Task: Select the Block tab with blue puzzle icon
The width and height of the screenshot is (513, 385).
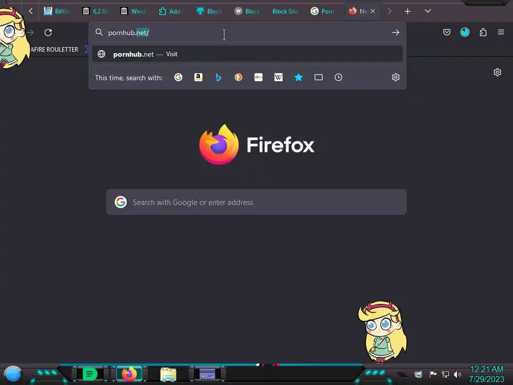Action: pyautogui.click(x=209, y=12)
